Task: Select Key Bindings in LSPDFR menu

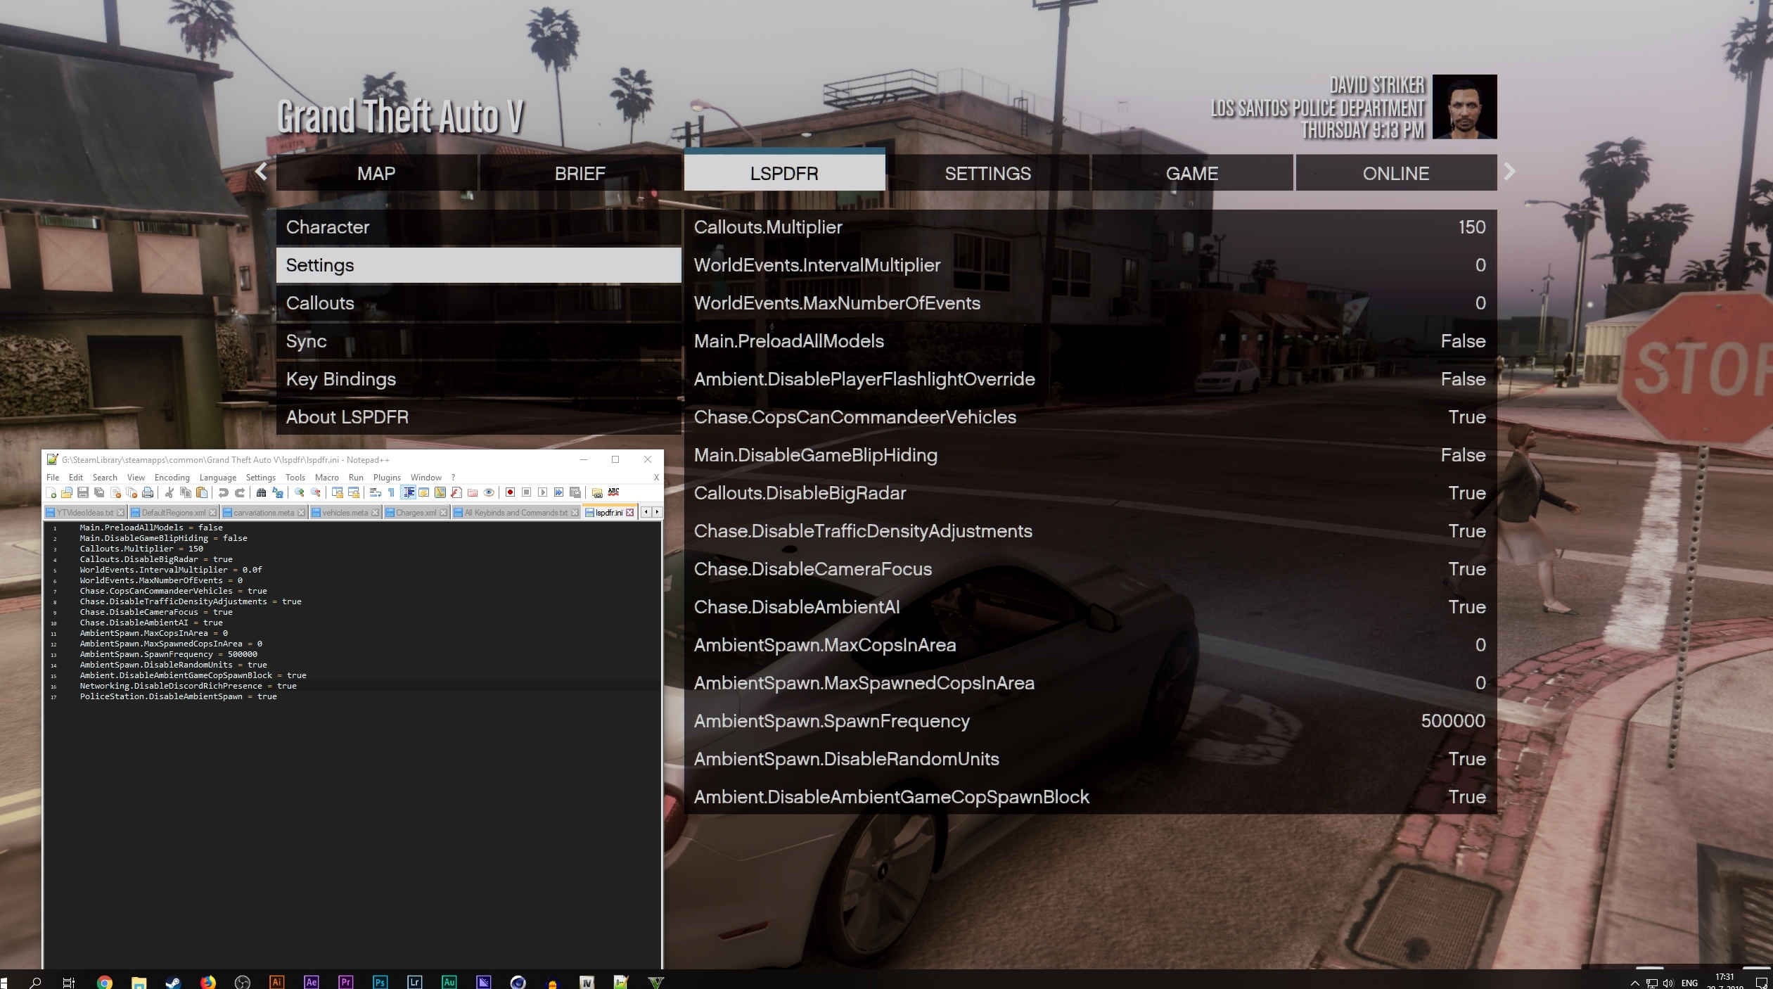Action: [340, 379]
